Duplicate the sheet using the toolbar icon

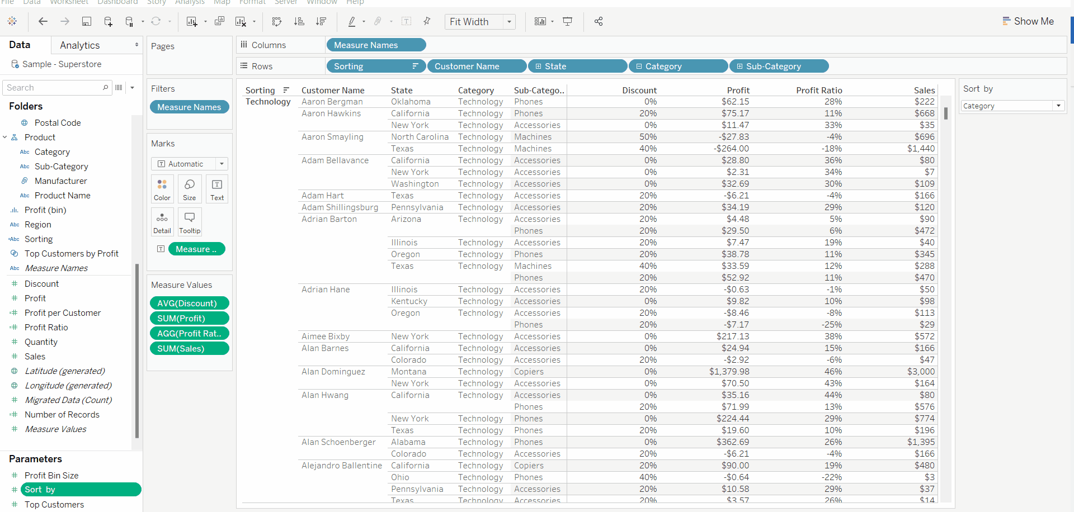(x=220, y=21)
